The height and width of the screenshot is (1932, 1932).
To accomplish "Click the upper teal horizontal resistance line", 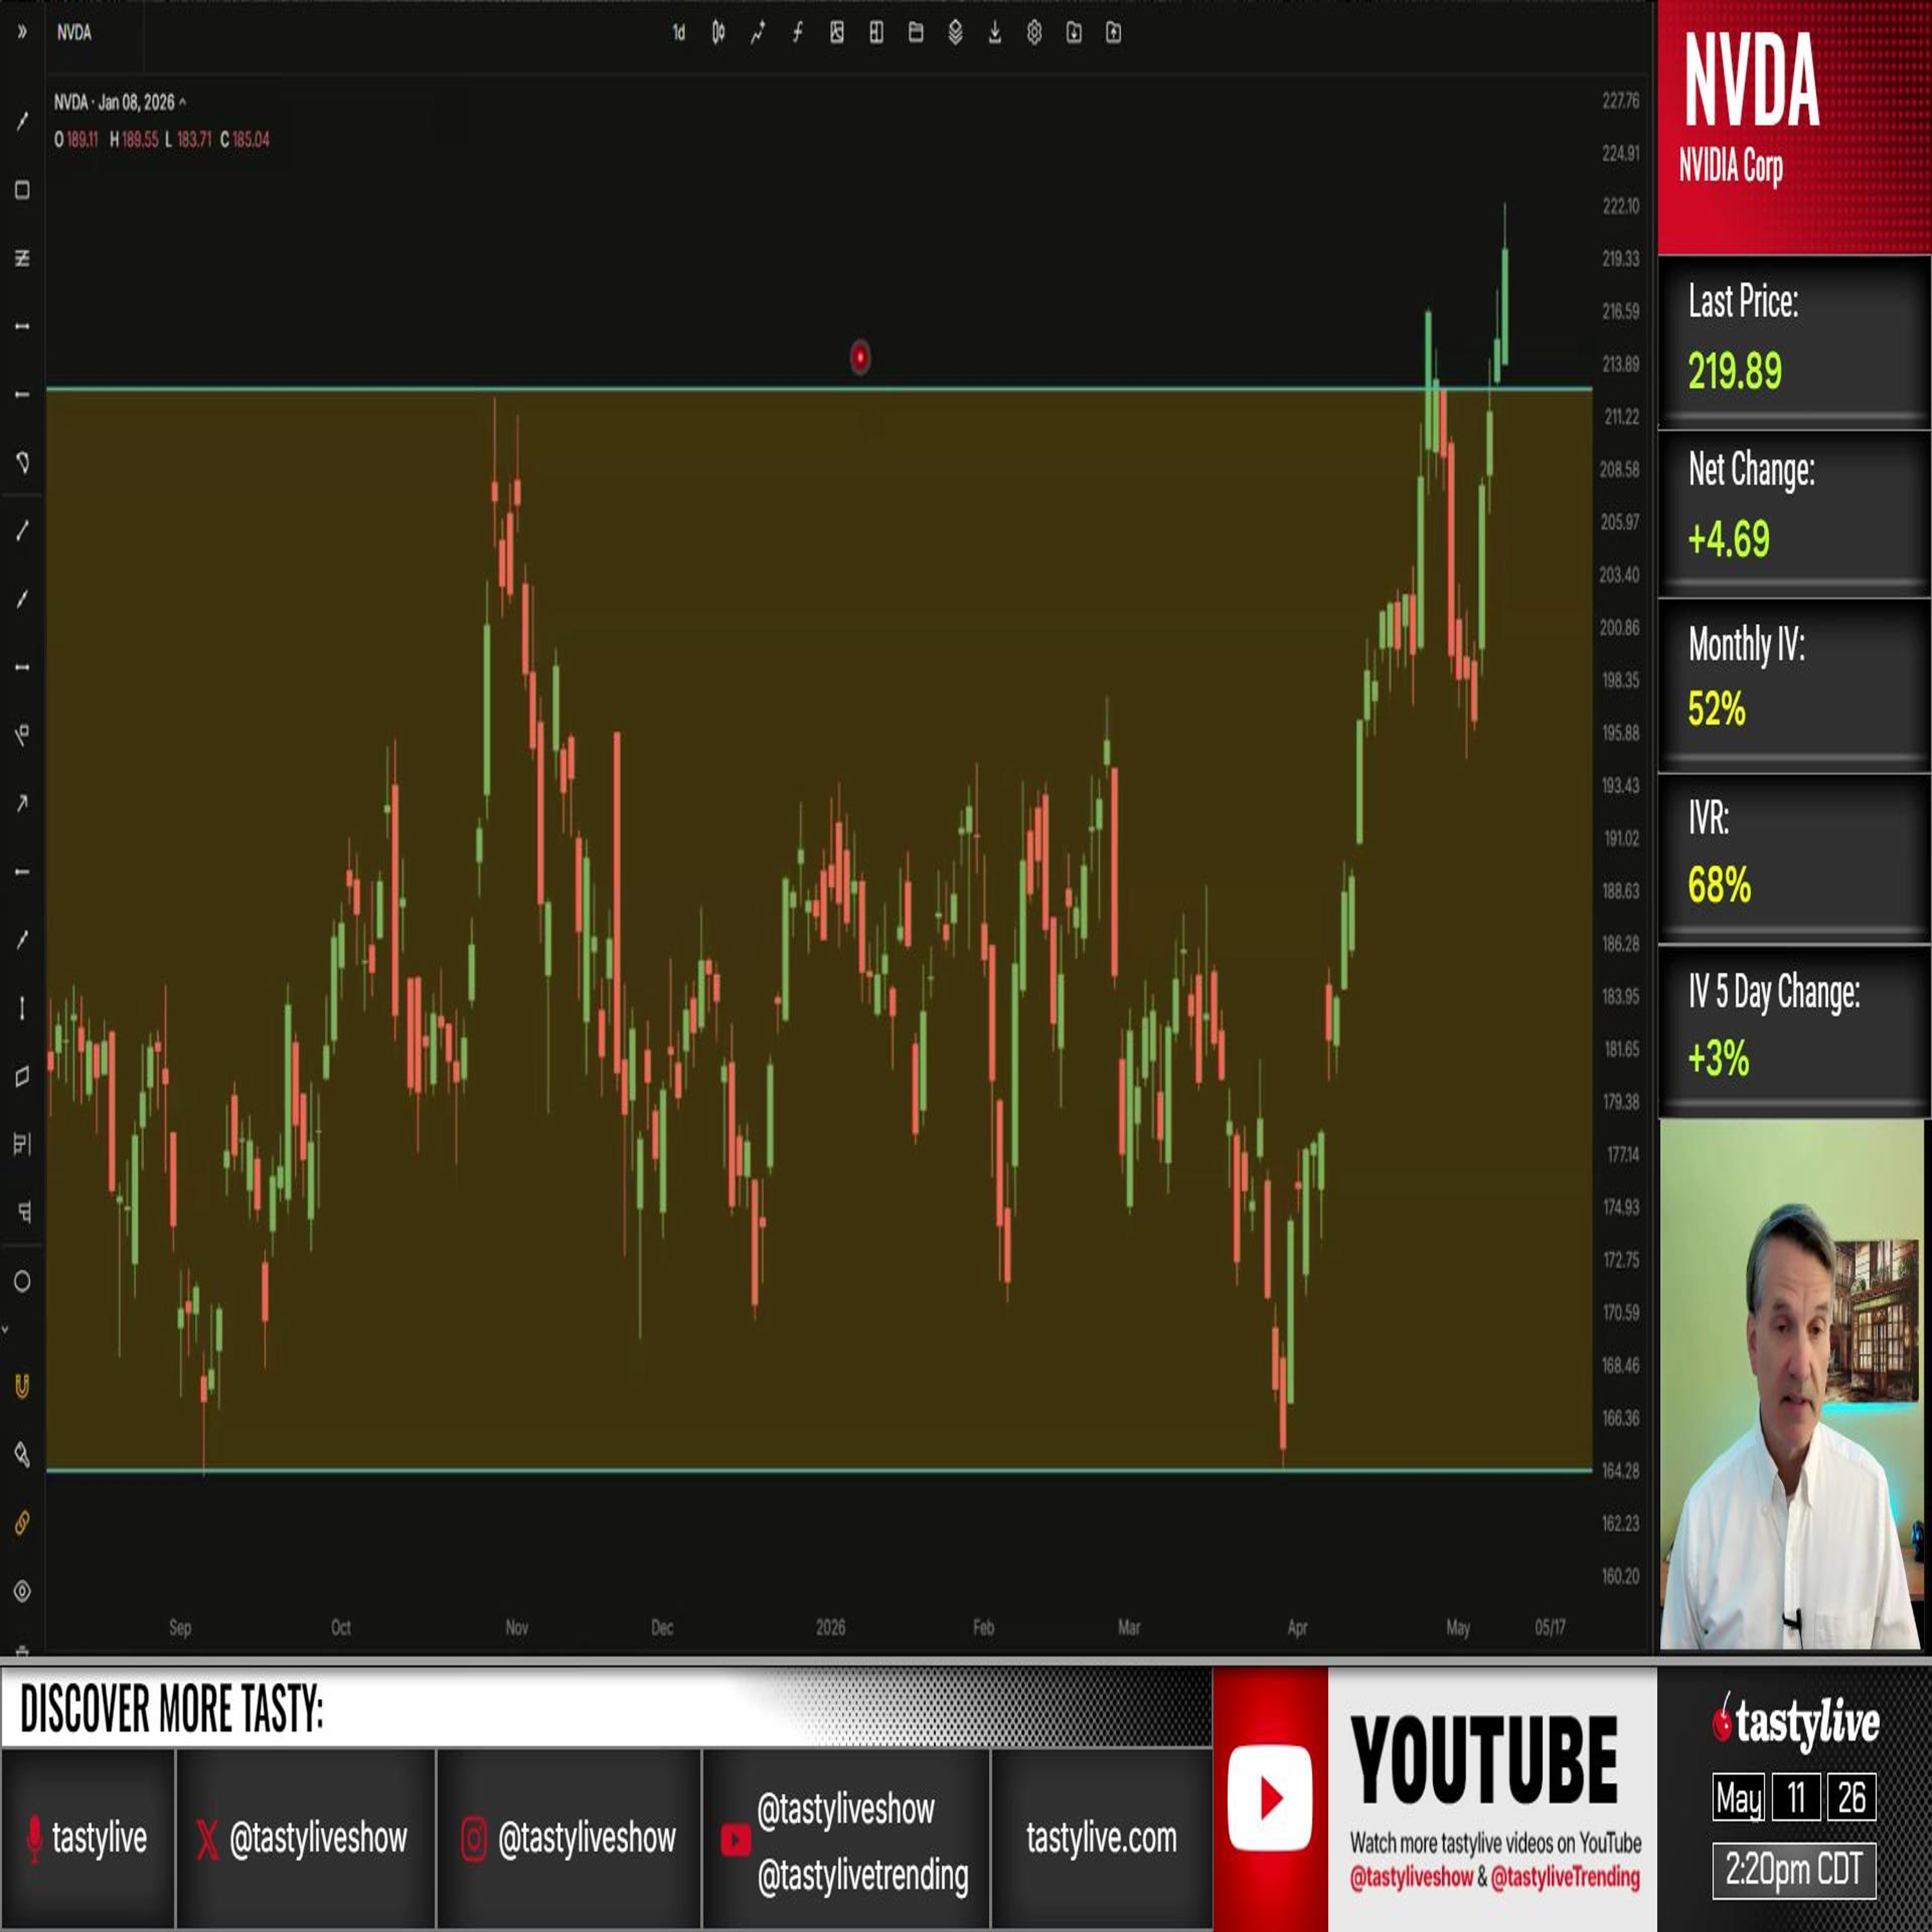I will click(x=818, y=388).
